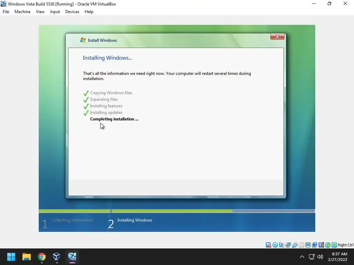Click the Windows flag icon in installer title
354x265 pixels.
[83, 40]
